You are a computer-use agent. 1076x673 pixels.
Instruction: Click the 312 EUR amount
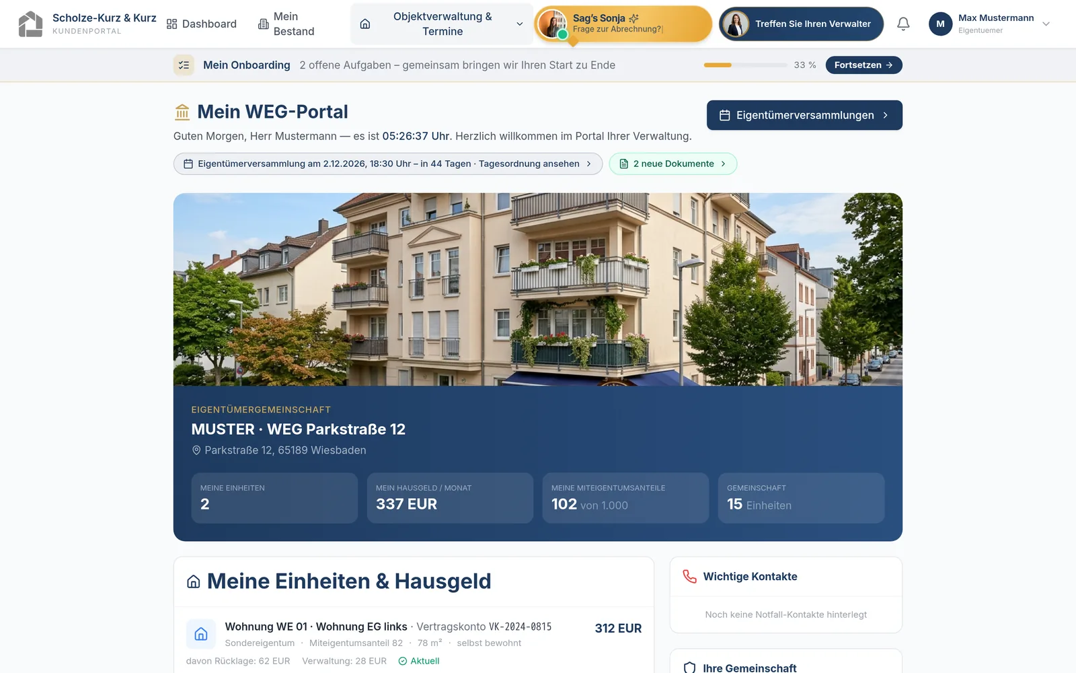point(618,628)
